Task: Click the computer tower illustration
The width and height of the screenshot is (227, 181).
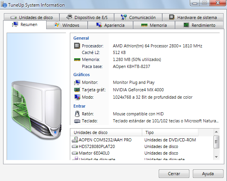Action: click(36, 110)
